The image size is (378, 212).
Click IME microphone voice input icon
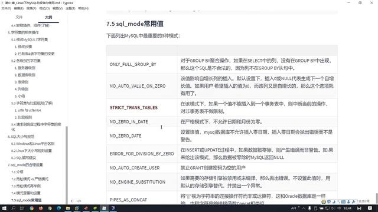pyautogui.click(x=348, y=201)
